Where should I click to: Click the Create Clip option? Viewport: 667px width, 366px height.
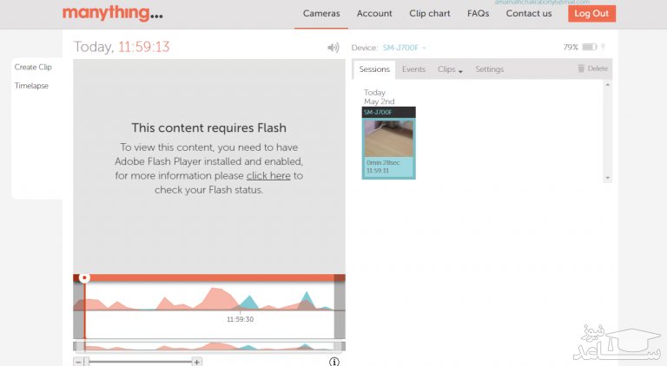tap(33, 67)
